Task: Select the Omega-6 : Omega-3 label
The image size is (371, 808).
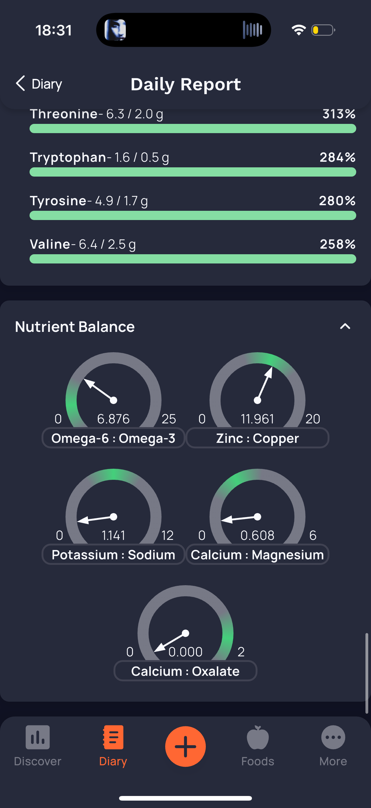Action: [113, 438]
